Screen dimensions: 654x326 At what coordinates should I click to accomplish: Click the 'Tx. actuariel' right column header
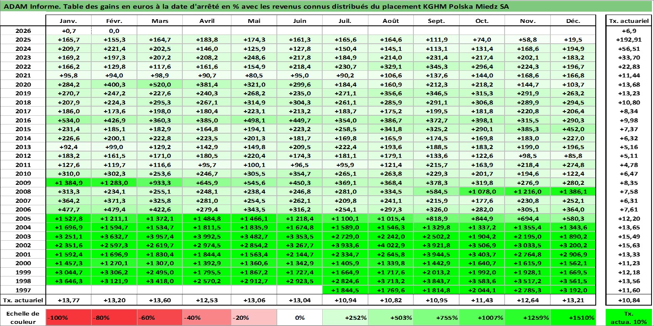point(629,21)
